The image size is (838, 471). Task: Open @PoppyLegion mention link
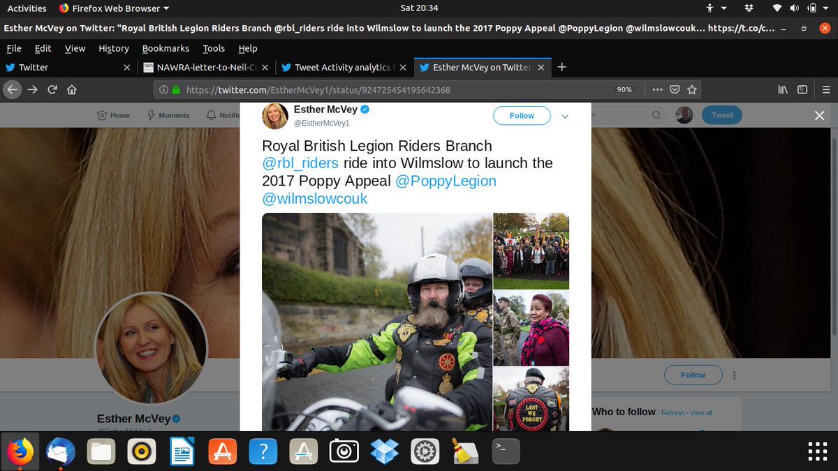click(x=446, y=181)
